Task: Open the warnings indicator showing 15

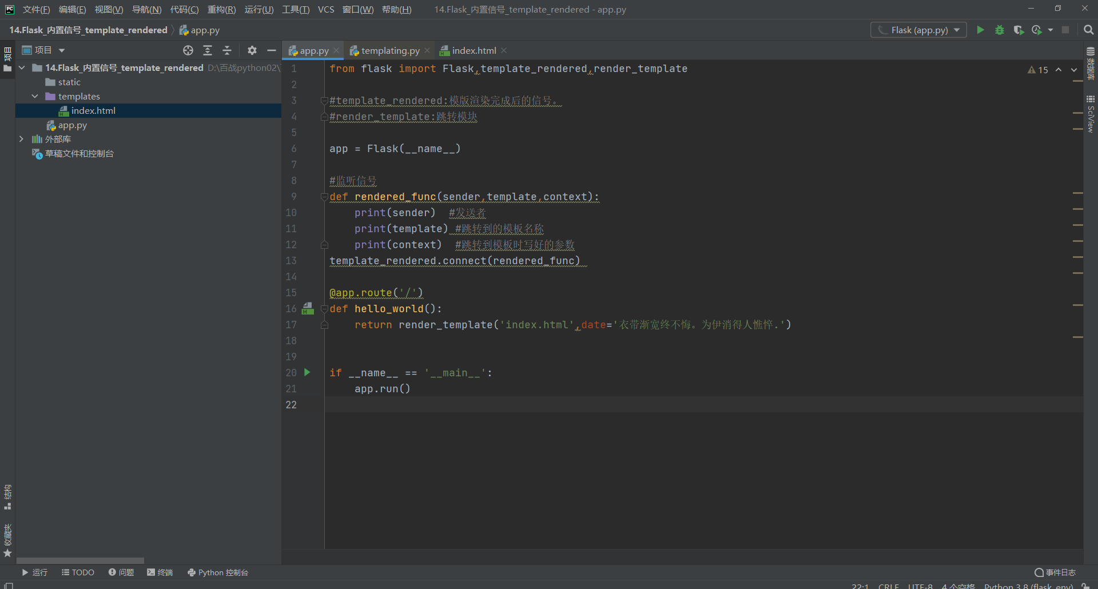Action: pyautogui.click(x=1037, y=70)
